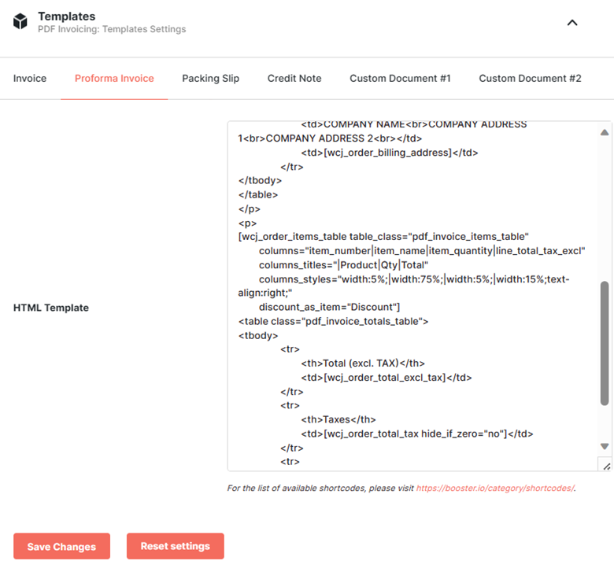Go to Custom Document #1 tab

click(x=400, y=79)
